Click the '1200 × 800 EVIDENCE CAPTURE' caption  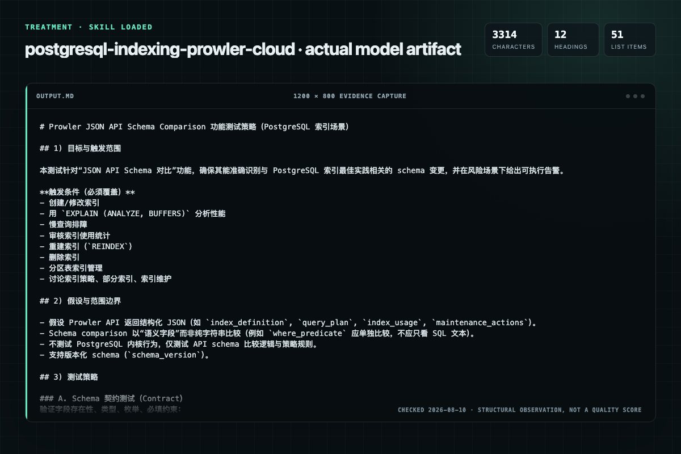pyautogui.click(x=350, y=96)
